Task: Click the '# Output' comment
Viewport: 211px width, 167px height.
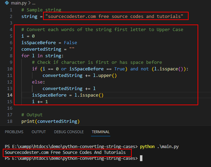Action: (x=32, y=115)
